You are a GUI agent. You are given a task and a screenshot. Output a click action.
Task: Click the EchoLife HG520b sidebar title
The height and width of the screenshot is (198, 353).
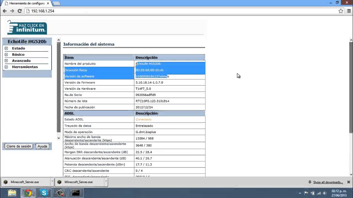27,42
